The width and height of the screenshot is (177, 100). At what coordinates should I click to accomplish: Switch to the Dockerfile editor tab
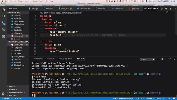(x=117, y=9)
